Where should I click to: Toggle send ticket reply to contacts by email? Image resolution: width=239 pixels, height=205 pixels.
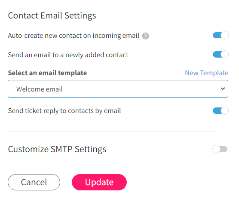[221, 110]
